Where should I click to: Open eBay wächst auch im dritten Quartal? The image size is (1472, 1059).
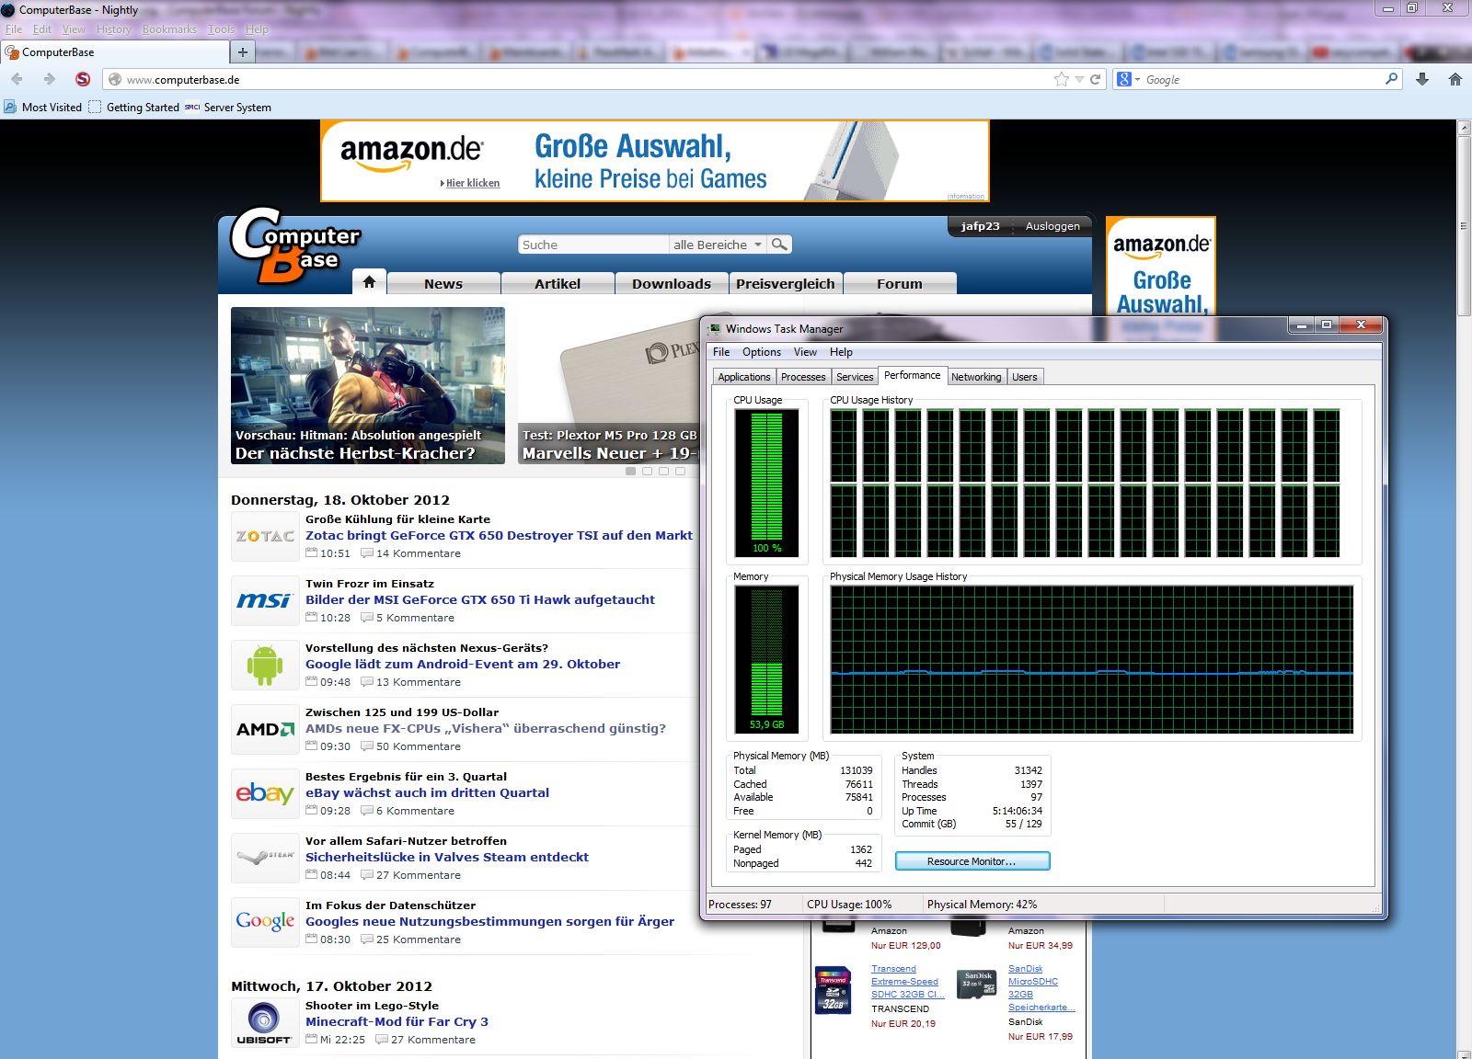coord(427,792)
